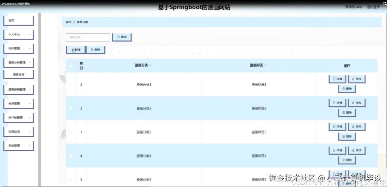
Task: Expand the 个人中心 sidebar menu
Action: 18,35
